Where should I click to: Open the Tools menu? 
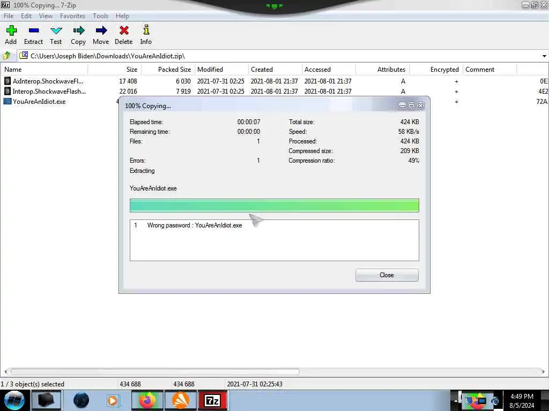coord(100,16)
